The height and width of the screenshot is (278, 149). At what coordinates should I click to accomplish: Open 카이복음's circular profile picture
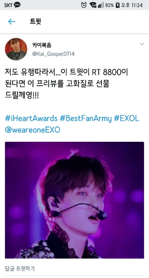point(16,49)
